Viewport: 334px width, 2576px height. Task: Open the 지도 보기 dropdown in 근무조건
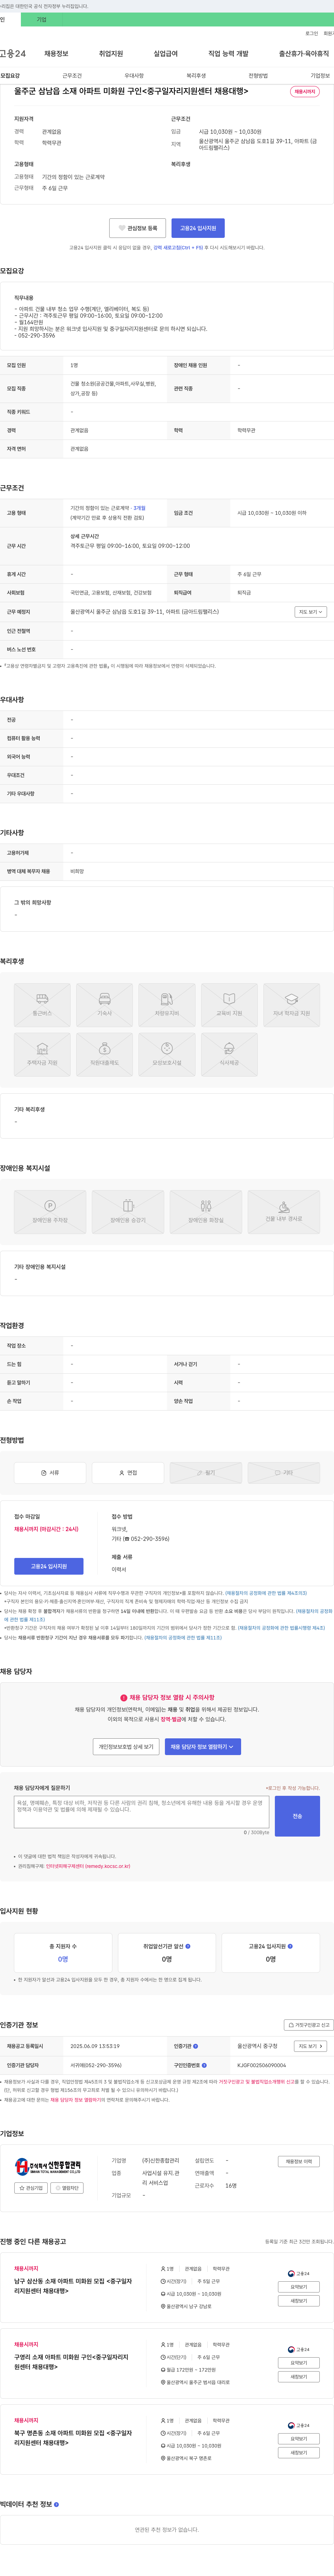coord(310,612)
